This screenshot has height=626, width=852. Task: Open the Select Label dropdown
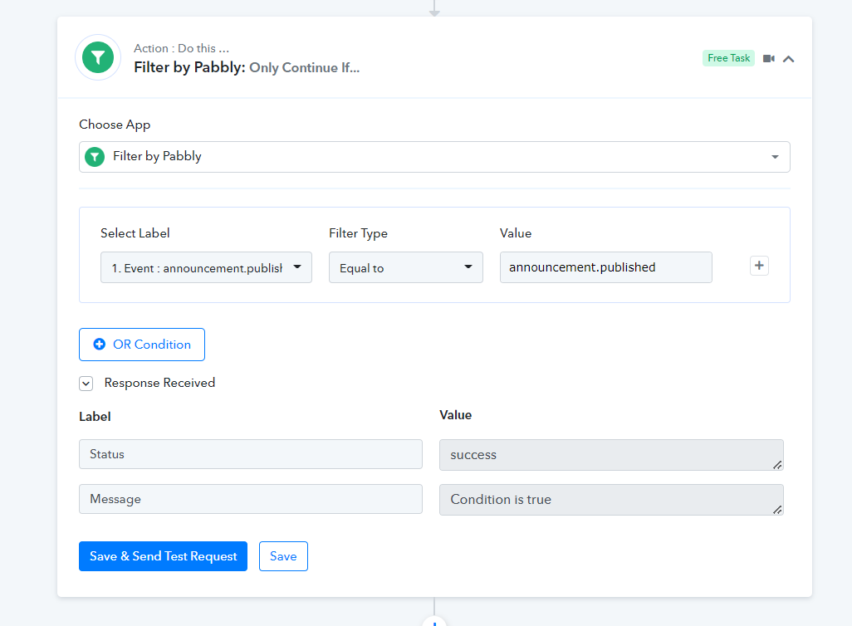pyautogui.click(x=206, y=267)
